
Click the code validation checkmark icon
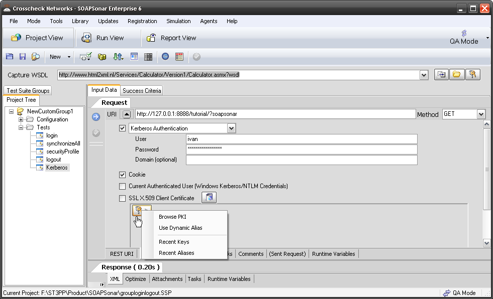click(85, 57)
